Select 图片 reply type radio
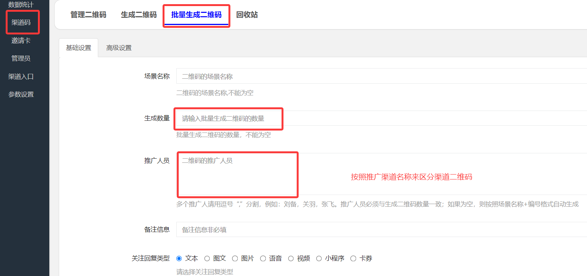The width and height of the screenshot is (587, 276). [x=235, y=259]
